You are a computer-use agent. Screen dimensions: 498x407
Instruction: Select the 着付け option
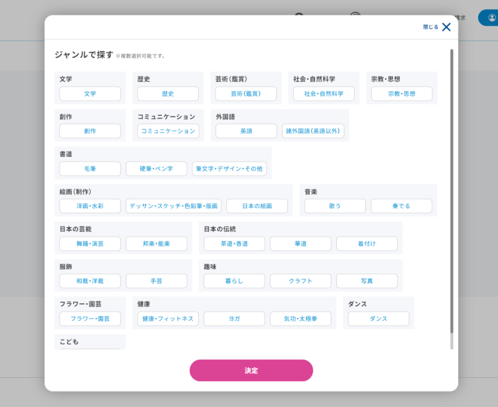pyautogui.click(x=367, y=244)
